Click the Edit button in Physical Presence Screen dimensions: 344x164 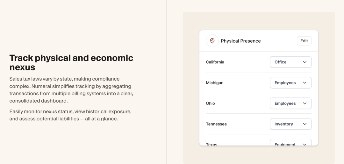[304, 41]
